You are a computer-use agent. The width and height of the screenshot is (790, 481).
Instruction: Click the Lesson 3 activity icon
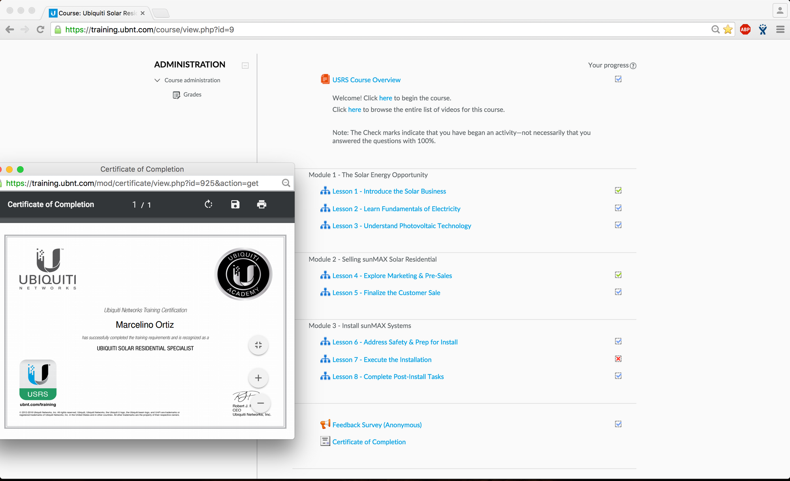tap(325, 225)
